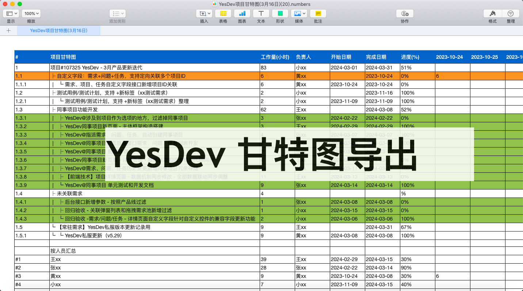Open the Media (媒体) dropdown
This screenshot has width=523, height=291.
coord(299,14)
